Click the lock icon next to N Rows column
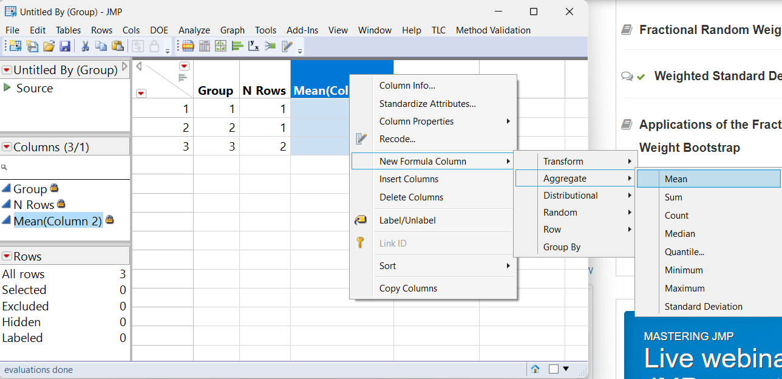This screenshot has width=782, height=379. 61,204
